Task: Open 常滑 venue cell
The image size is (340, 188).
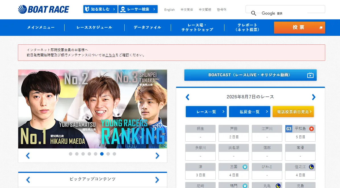Action: coord(300,152)
